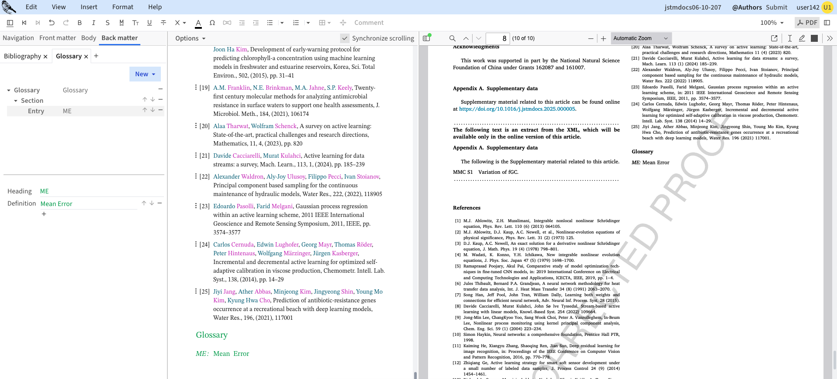Click the Submit button

pyautogui.click(x=776, y=7)
